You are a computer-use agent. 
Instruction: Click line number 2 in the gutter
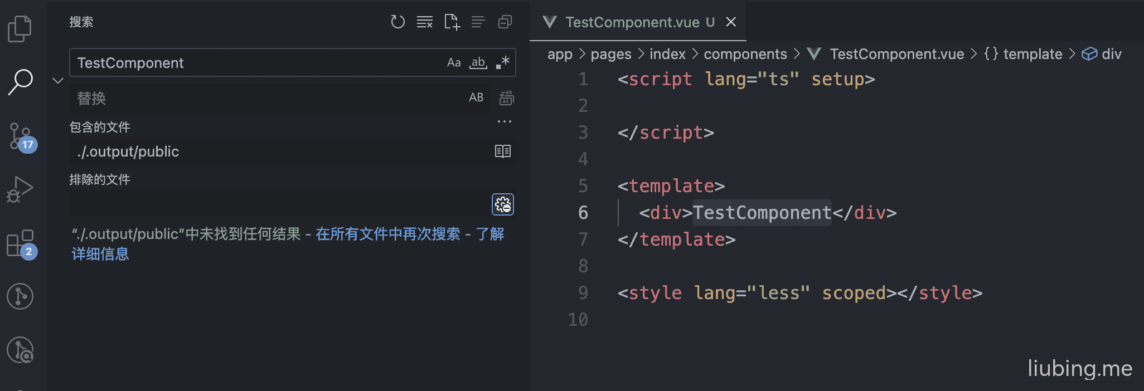pyautogui.click(x=583, y=106)
